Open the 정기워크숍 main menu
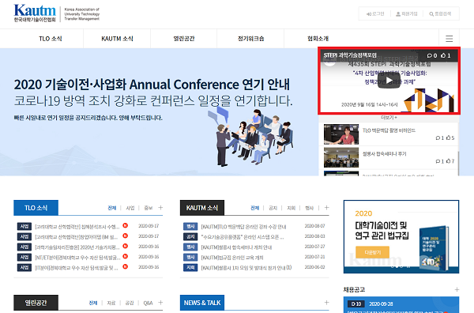 pyautogui.click(x=250, y=39)
